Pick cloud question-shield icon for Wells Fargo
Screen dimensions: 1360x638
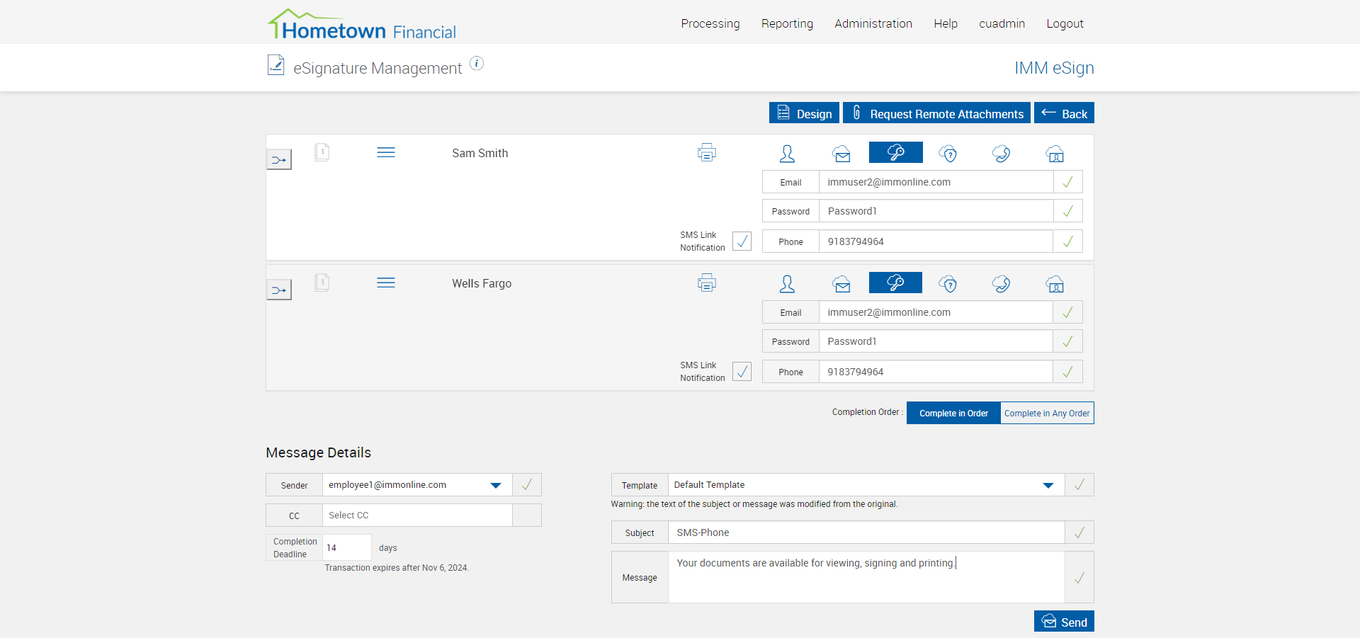[948, 284]
